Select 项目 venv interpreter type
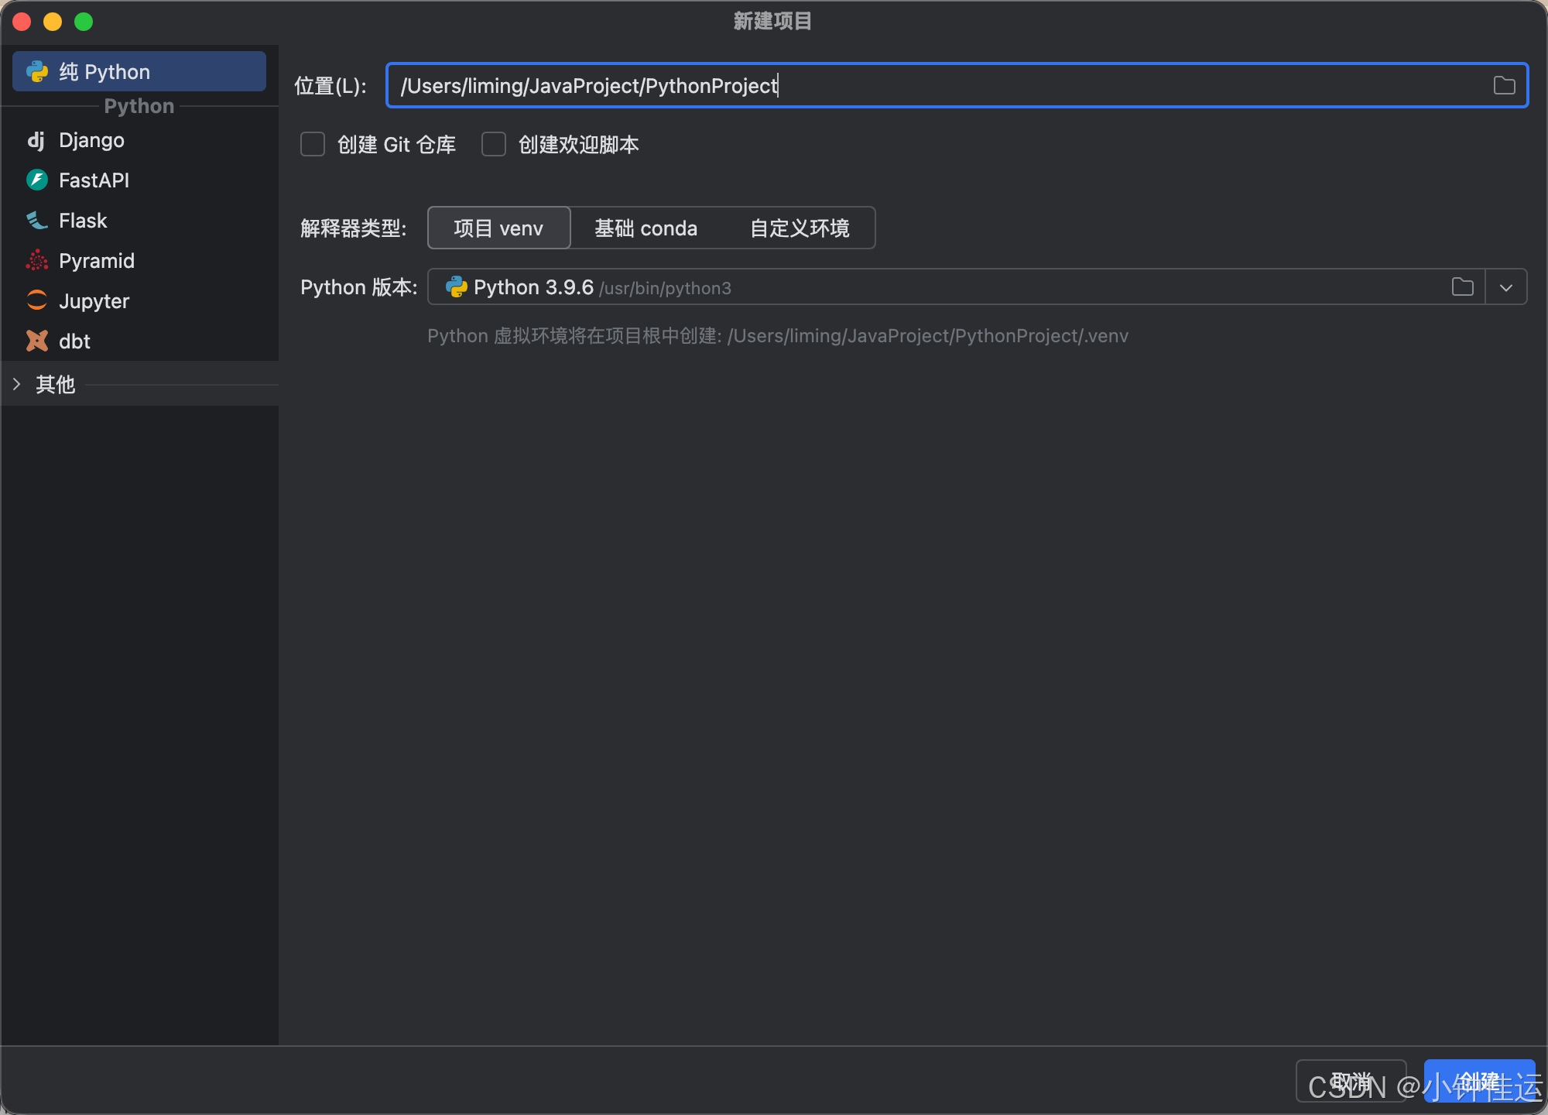Image resolution: width=1548 pixels, height=1115 pixels. 498,228
